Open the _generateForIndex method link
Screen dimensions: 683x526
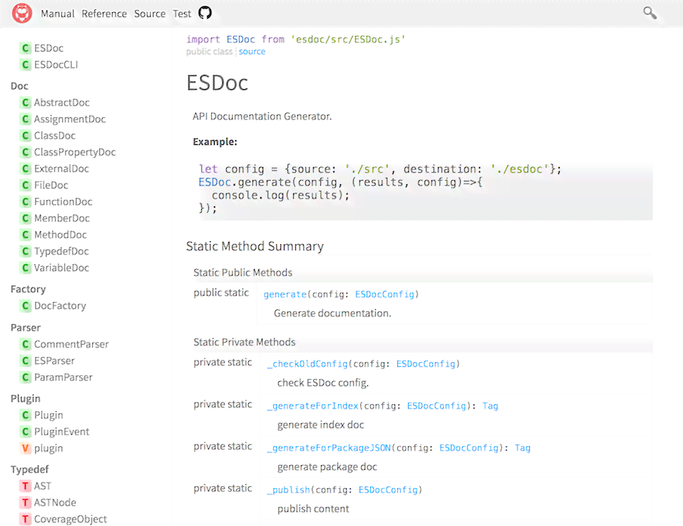click(x=313, y=406)
